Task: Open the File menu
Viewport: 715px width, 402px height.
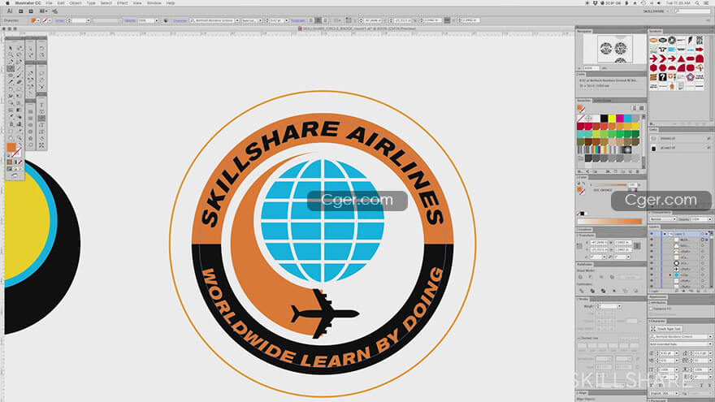Action: click(x=49, y=3)
